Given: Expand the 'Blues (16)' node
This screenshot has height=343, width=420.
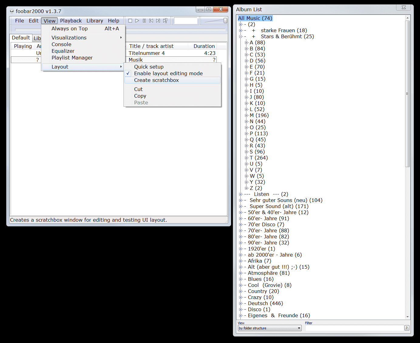Looking at the screenshot, I should coord(240,279).
